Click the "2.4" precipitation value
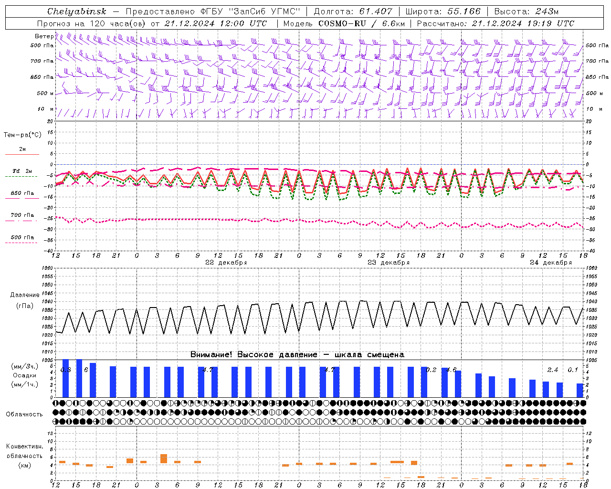 [x=553, y=370]
